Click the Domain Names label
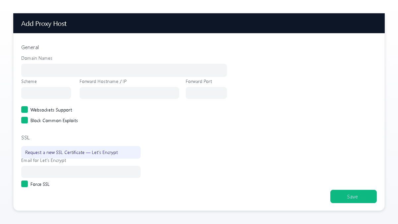 (36, 58)
